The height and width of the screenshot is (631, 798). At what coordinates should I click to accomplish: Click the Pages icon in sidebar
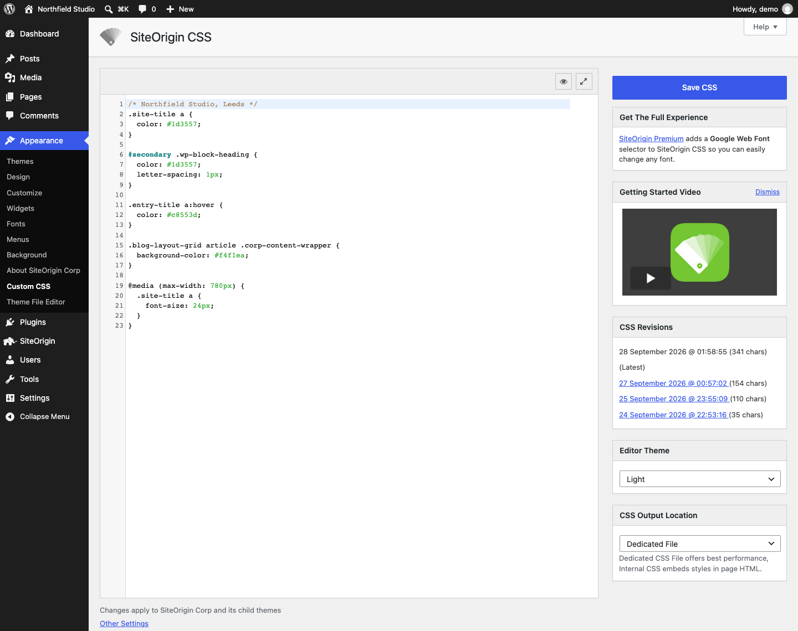(x=10, y=97)
